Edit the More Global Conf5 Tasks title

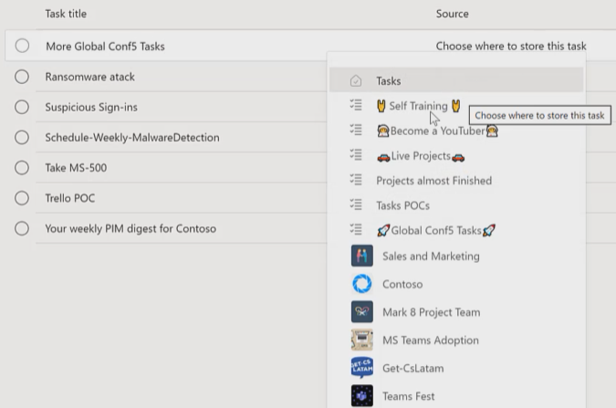click(105, 47)
